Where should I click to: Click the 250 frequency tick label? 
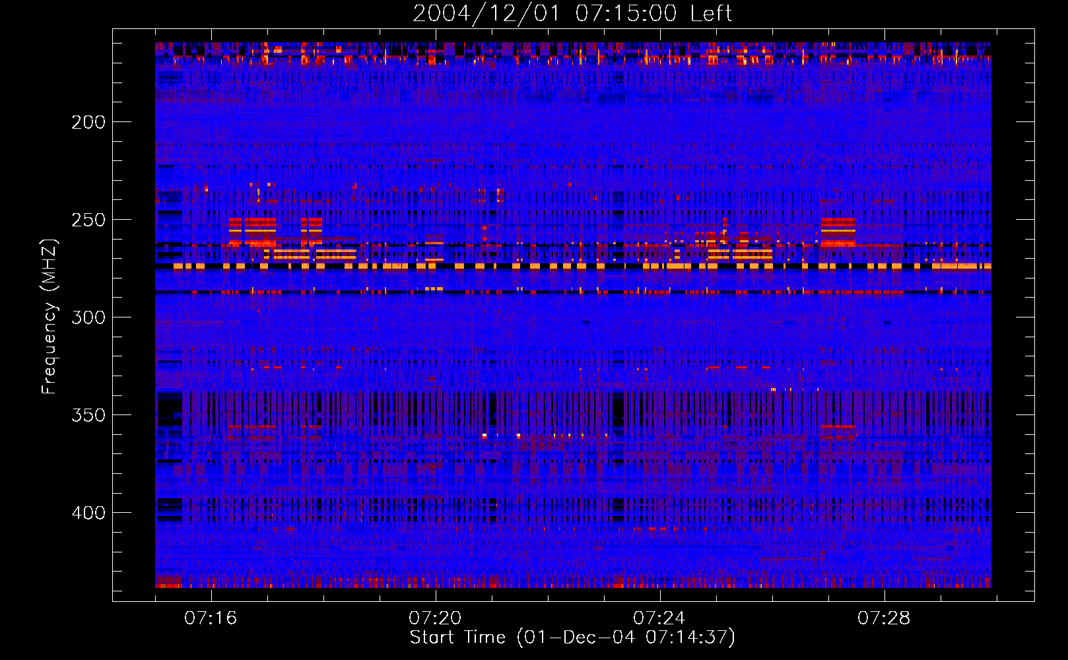[x=88, y=220]
